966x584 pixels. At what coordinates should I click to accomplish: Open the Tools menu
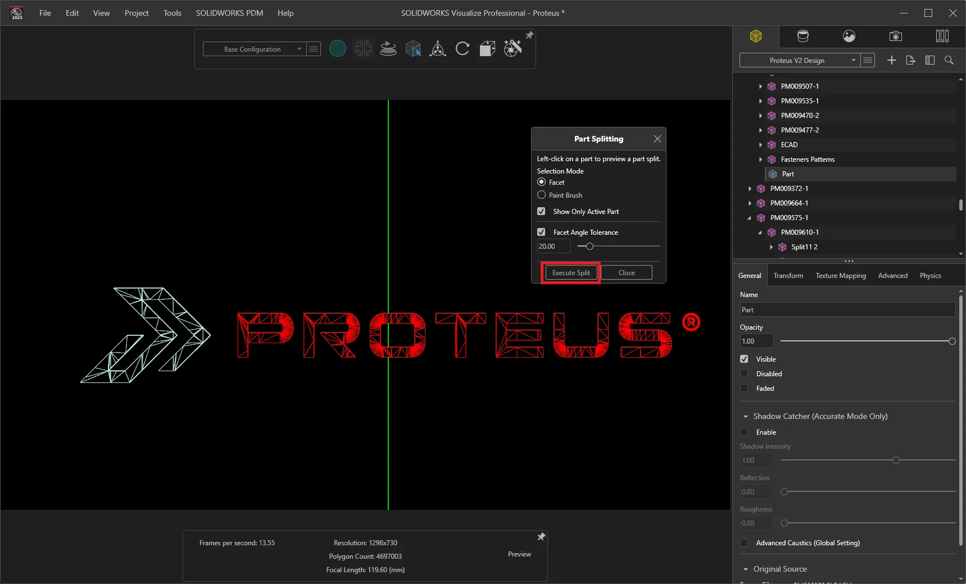173,13
